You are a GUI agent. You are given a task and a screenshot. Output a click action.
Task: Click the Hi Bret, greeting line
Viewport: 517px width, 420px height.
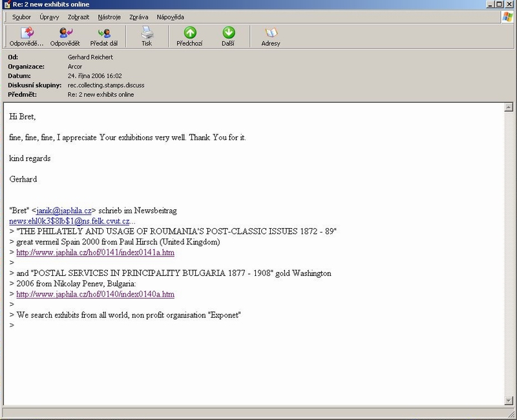click(23, 116)
